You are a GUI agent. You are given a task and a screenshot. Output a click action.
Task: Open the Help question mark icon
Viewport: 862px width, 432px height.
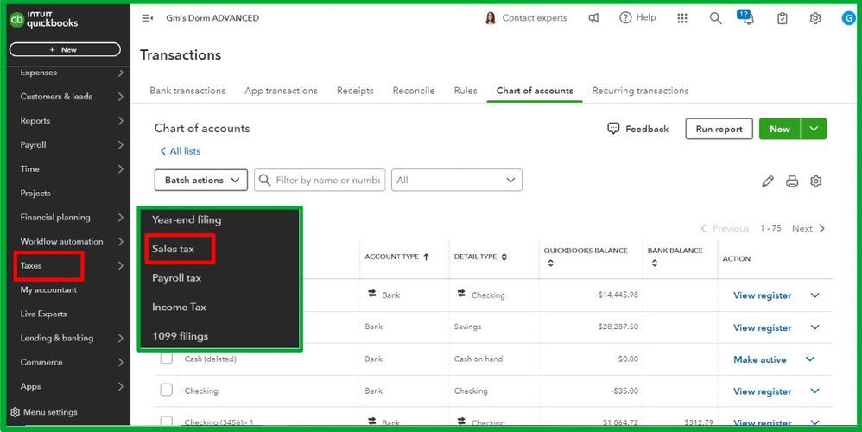pyautogui.click(x=625, y=17)
